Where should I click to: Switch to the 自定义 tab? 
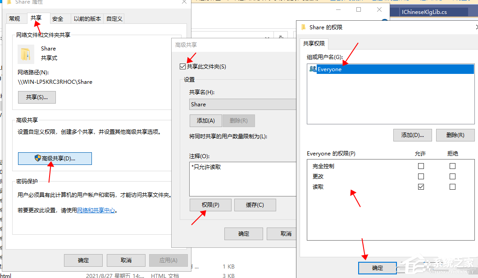click(x=114, y=18)
